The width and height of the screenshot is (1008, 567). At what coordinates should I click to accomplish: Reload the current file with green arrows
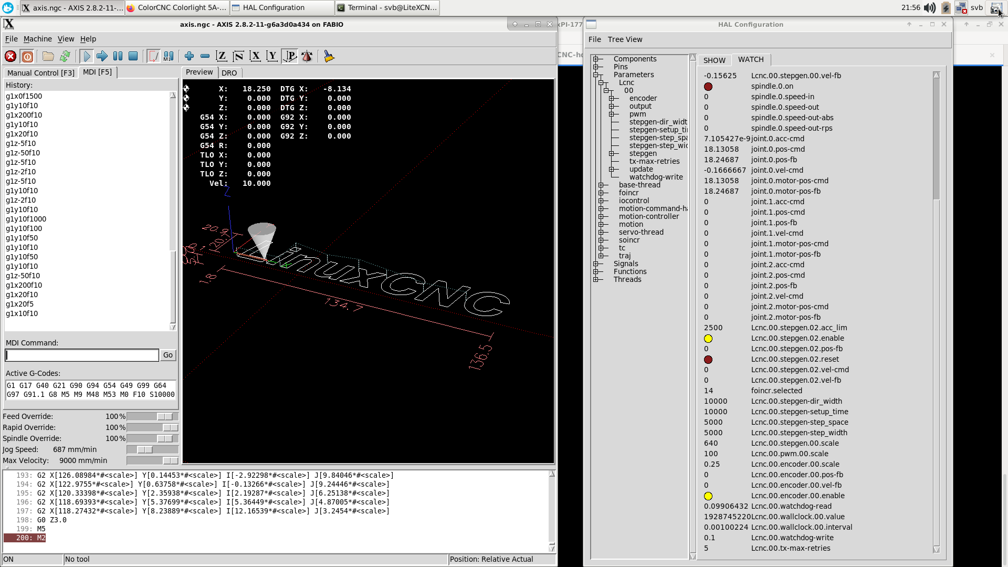pos(65,56)
